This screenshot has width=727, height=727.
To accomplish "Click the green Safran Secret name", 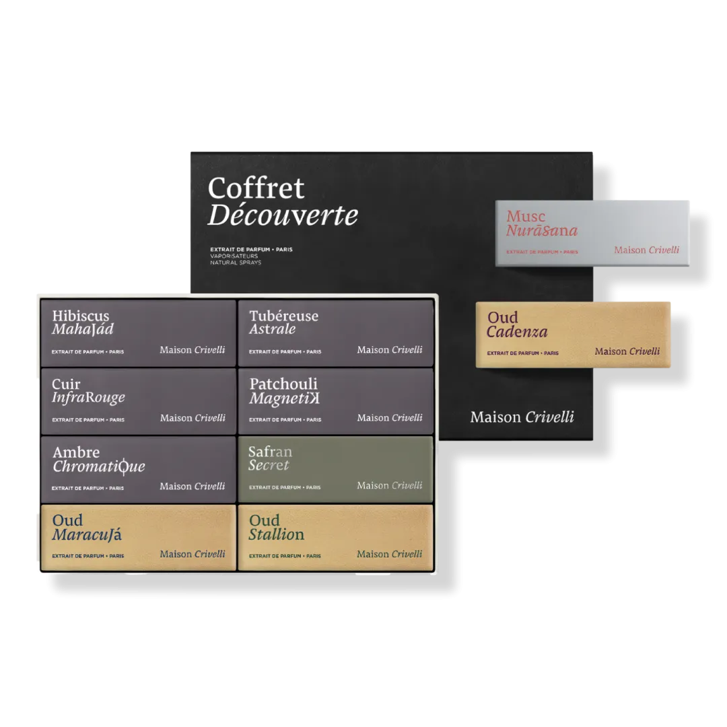I will tap(270, 458).
